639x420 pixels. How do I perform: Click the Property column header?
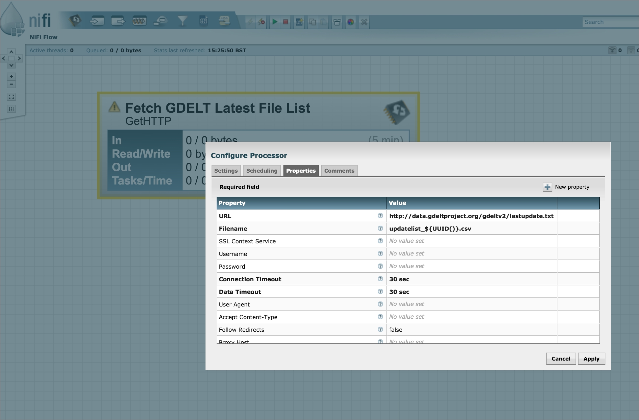pos(302,203)
